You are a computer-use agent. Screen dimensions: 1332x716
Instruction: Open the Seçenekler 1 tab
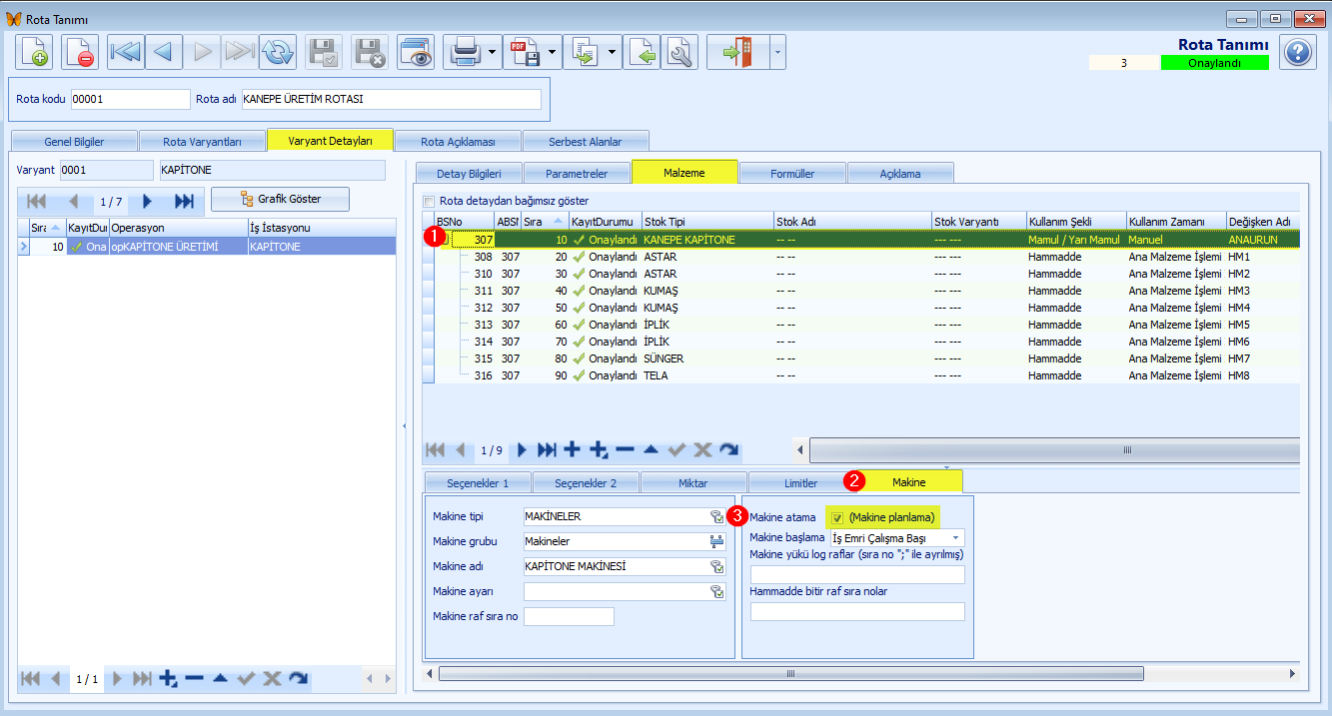[x=478, y=482]
